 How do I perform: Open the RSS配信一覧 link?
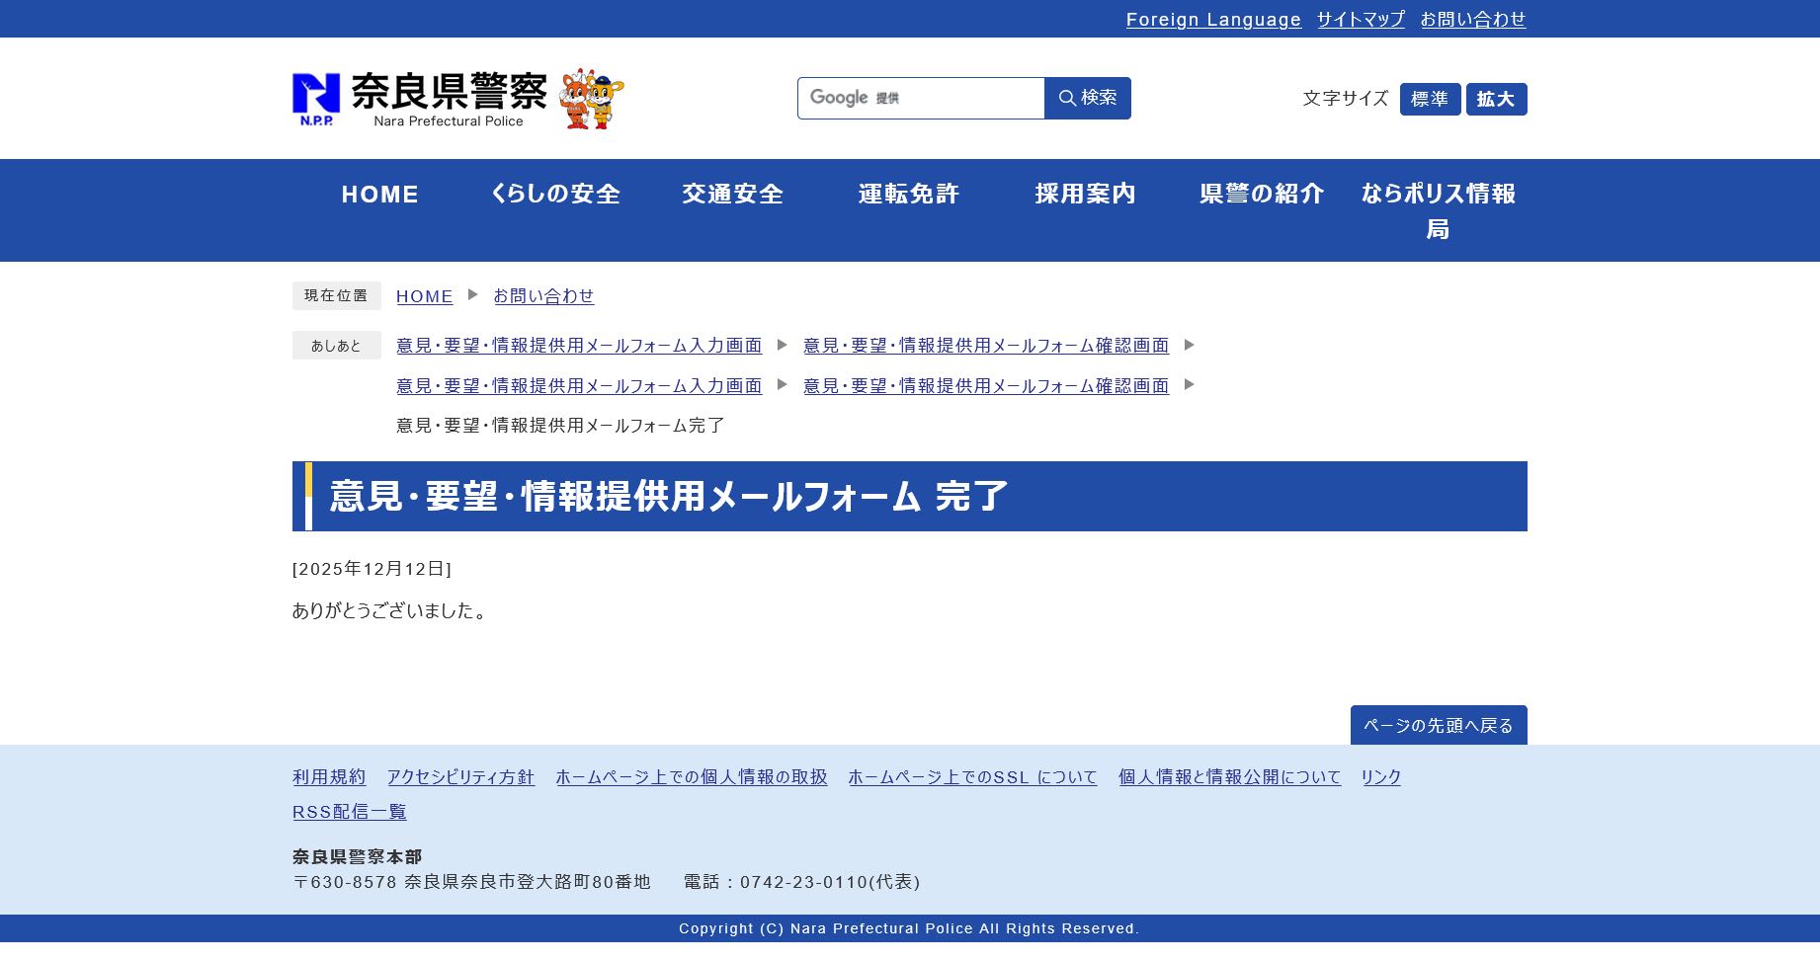tap(350, 812)
